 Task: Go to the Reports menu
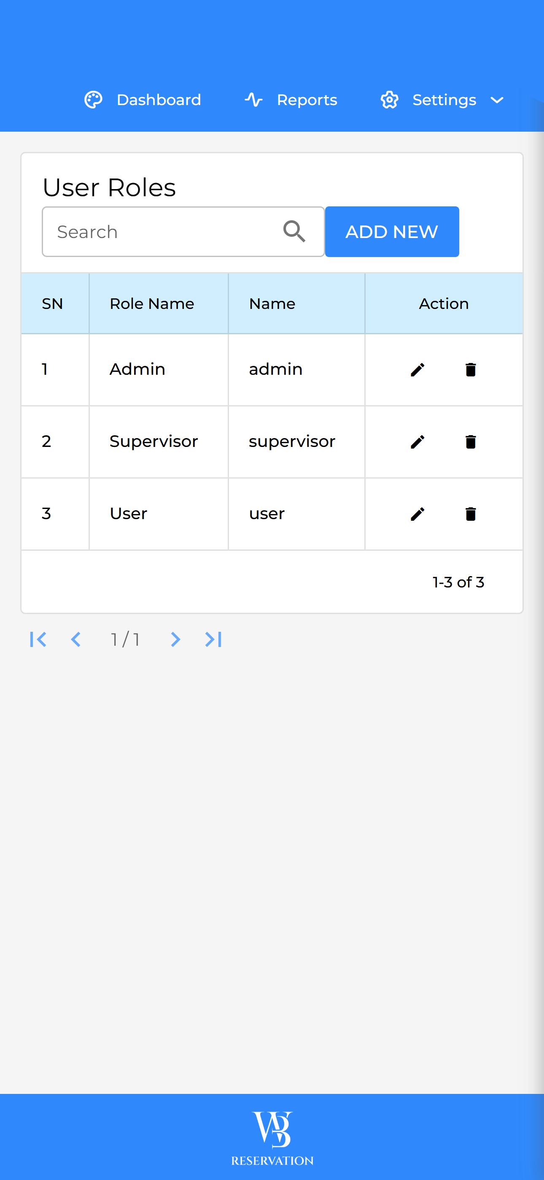click(307, 100)
